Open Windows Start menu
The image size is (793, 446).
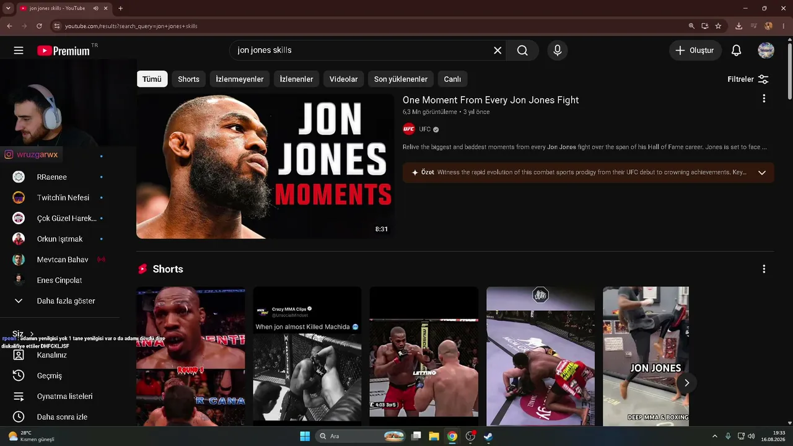coord(305,436)
